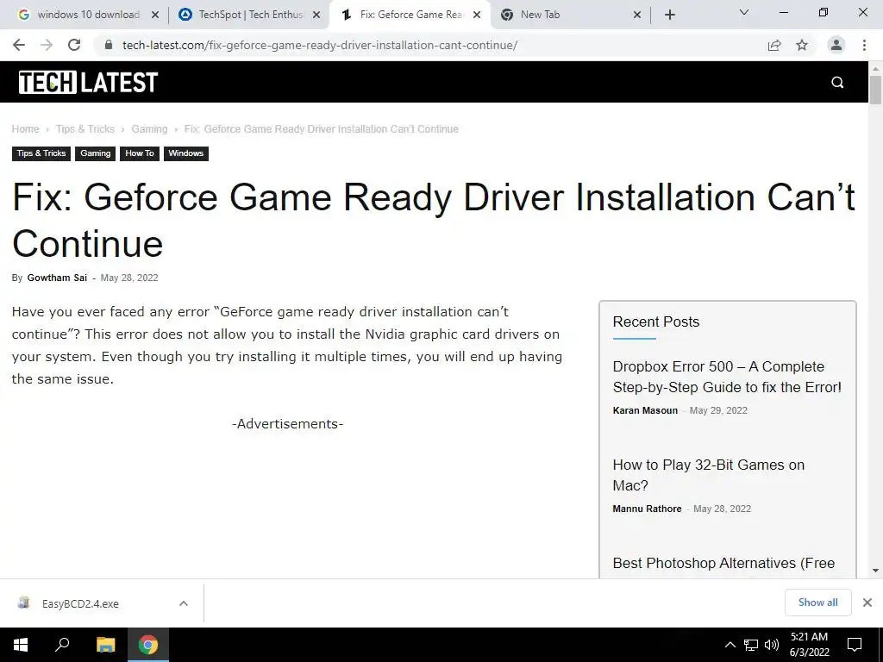
Task: Open author Karan Masoun's page
Action: tap(645, 410)
